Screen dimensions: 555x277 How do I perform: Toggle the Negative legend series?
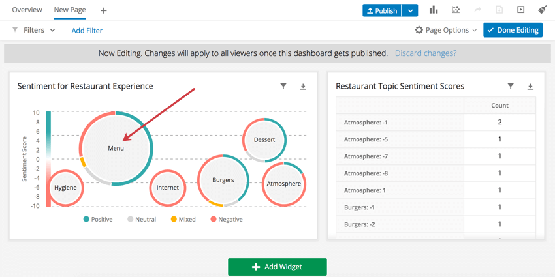point(227,220)
